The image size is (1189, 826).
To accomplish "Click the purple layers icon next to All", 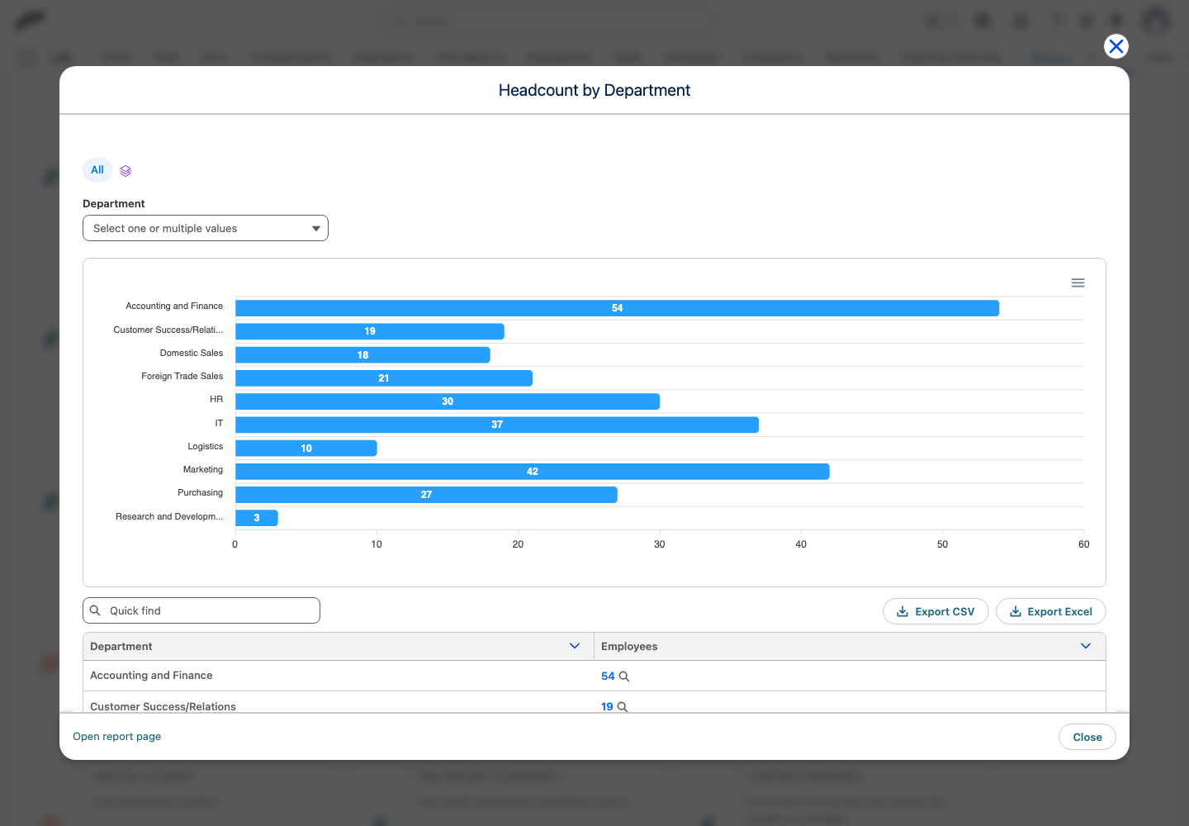I will 126,171.
